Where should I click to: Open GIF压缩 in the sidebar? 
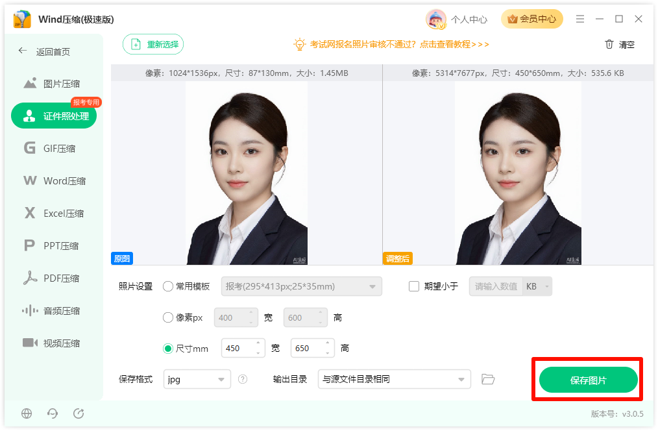(54, 148)
